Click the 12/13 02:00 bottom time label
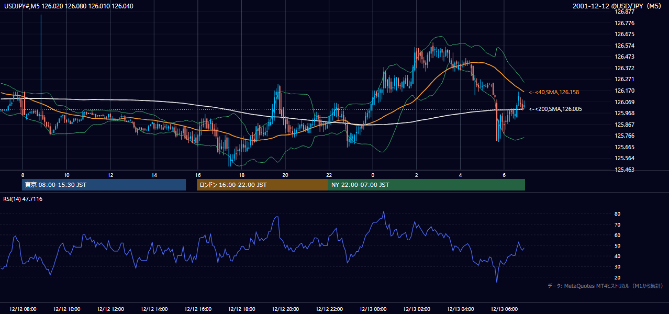669x314 pixels. pos(416,309)
